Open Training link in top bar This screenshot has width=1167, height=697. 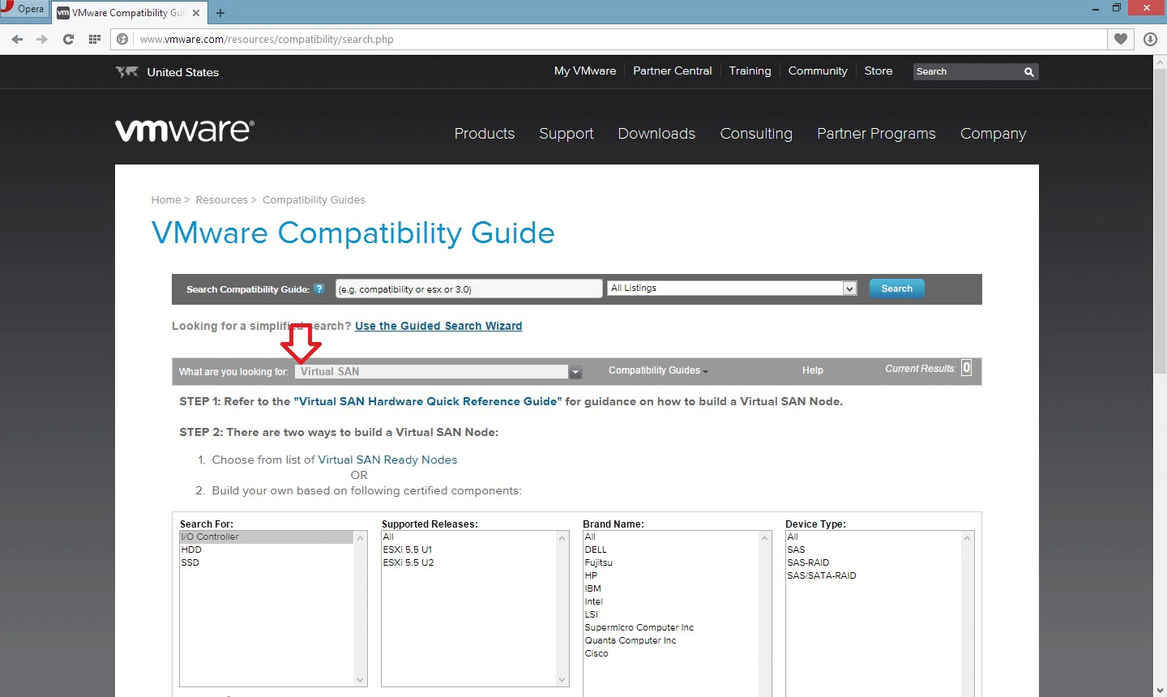750,71
